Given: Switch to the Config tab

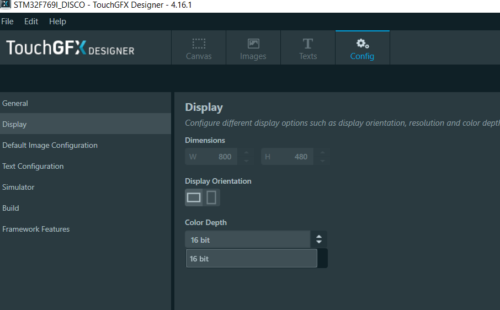Looking at the screenshot, I should tap(362, 48).
